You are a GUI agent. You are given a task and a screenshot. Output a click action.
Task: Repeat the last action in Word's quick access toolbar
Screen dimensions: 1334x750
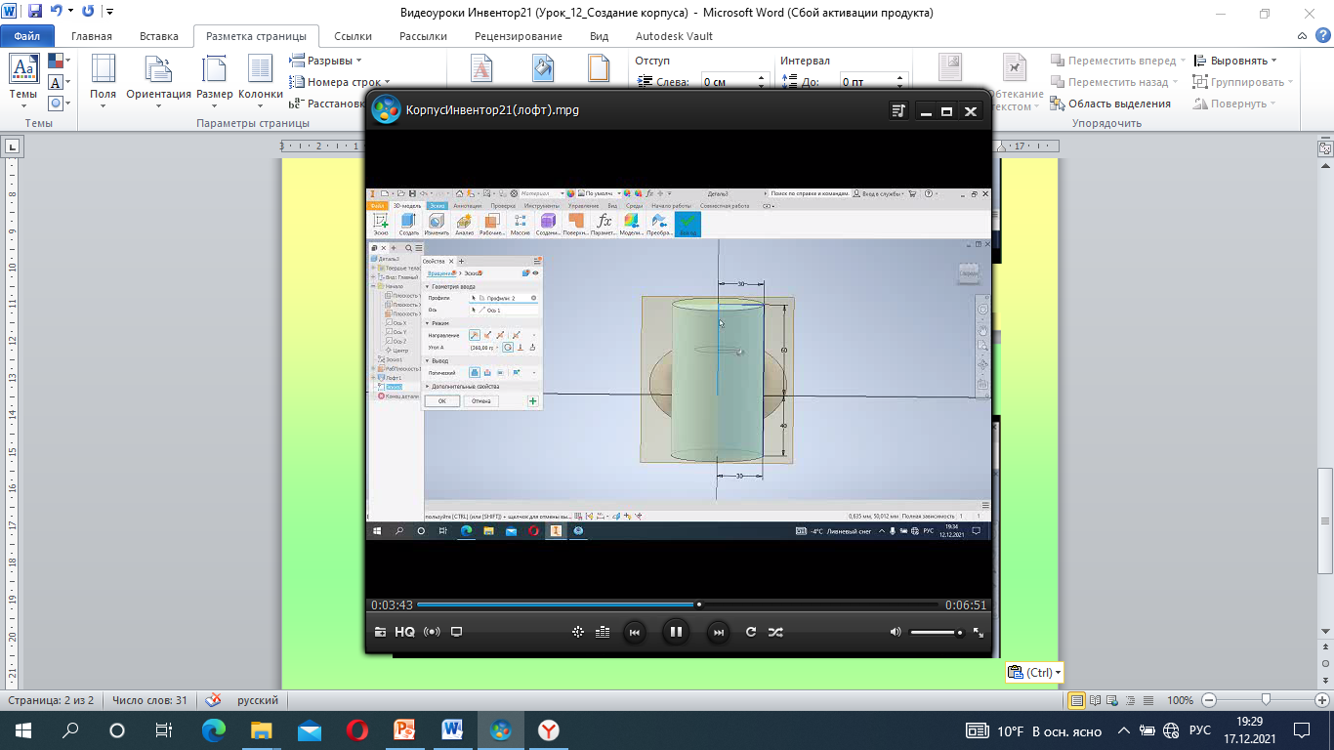click(88, 12)
